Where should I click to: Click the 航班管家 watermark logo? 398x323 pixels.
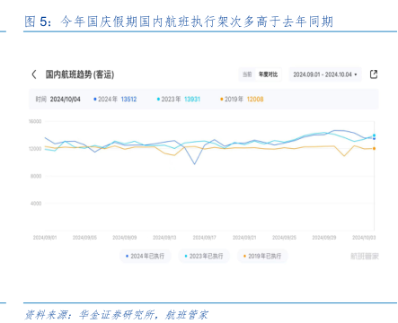365,257
